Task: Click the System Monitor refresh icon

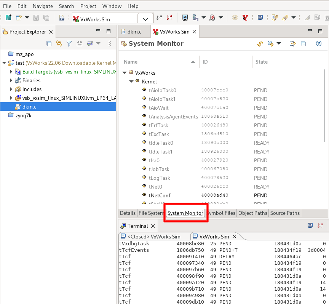Action: [260, 44]
